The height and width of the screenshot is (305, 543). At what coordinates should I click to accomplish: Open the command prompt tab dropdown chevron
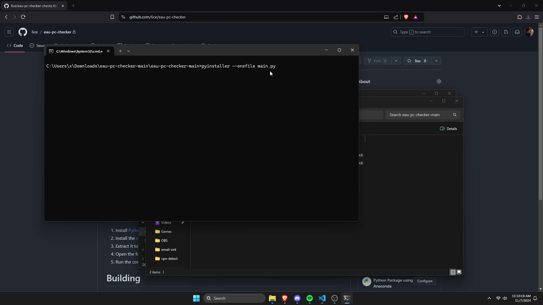[x=129, y=51]
